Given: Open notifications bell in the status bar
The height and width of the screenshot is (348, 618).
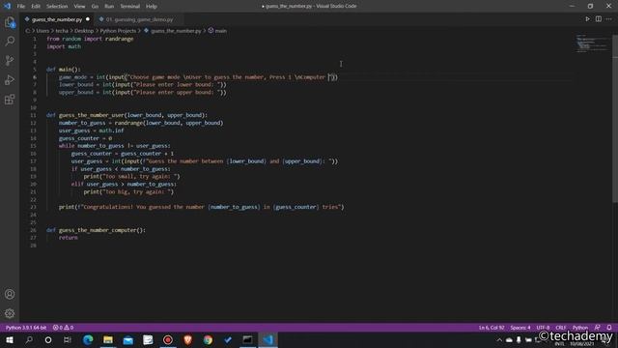Looking at the screenshot, I should pyautogui.click(x=609, y=328).
